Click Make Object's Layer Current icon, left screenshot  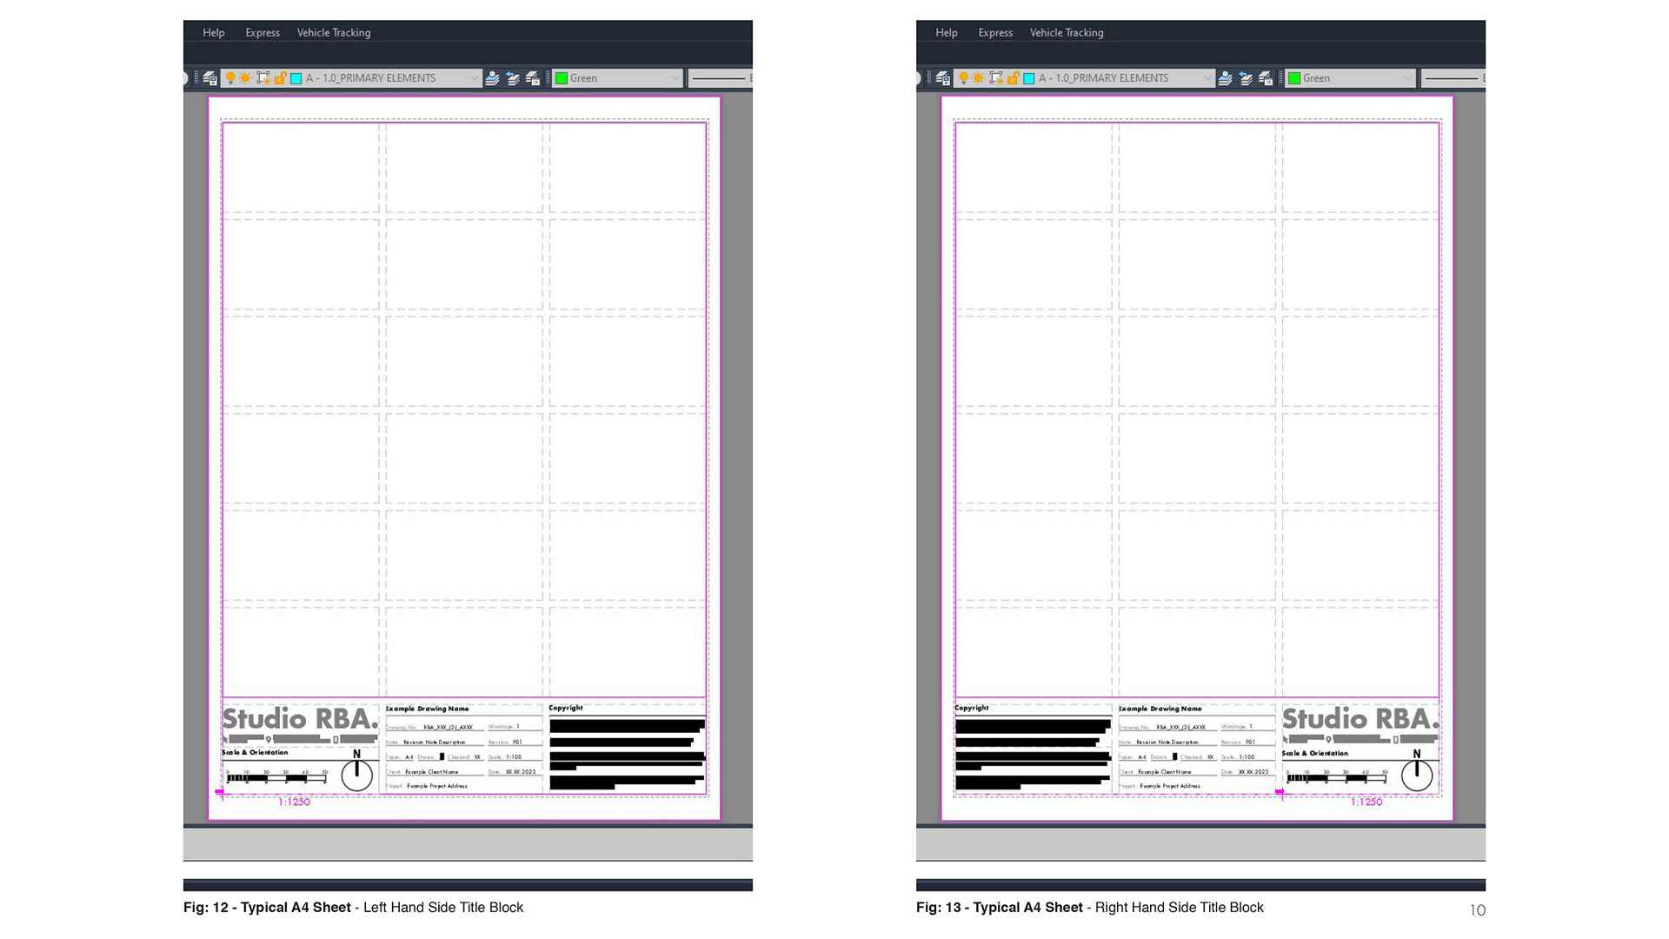[x=492, y=78]
